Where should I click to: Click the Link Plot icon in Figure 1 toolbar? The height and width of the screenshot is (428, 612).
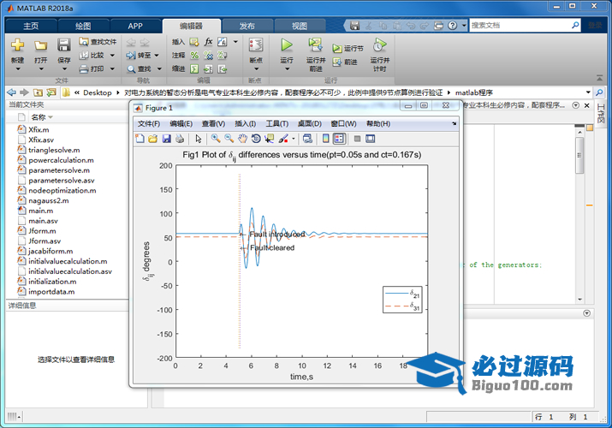[307, 139]
